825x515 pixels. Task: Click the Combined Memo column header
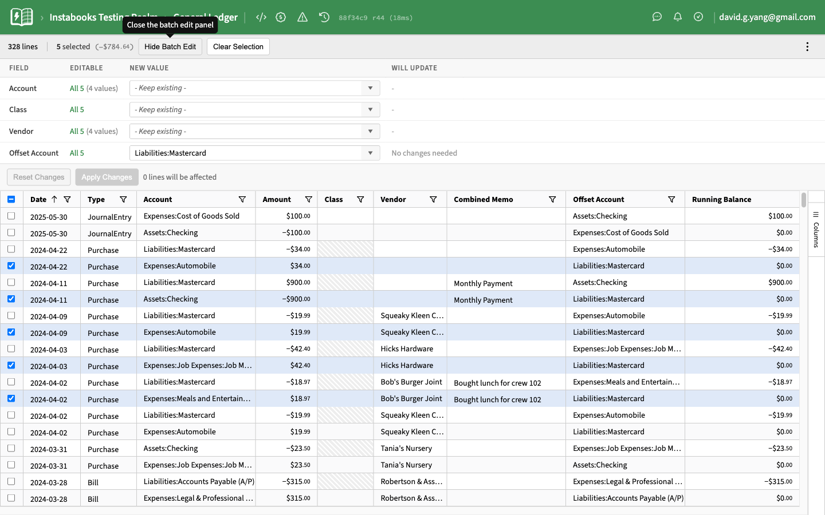506,199
